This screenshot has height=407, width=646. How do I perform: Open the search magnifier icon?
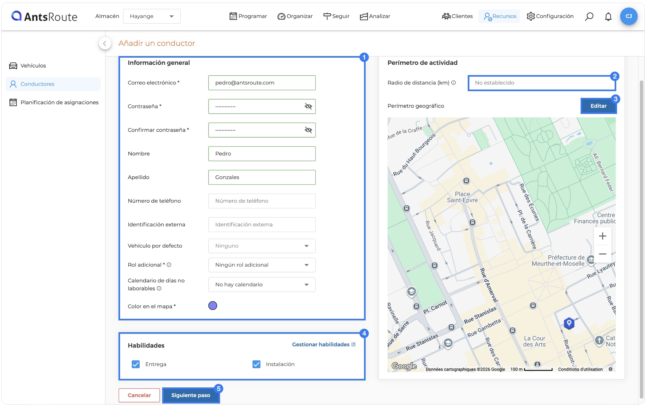tap(589, 16)
